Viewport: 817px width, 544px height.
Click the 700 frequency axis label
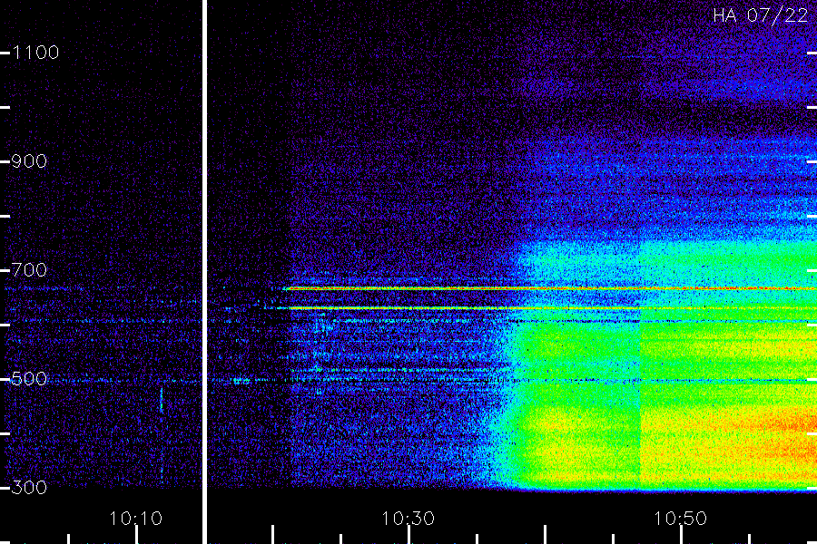(x=29, y=270)
